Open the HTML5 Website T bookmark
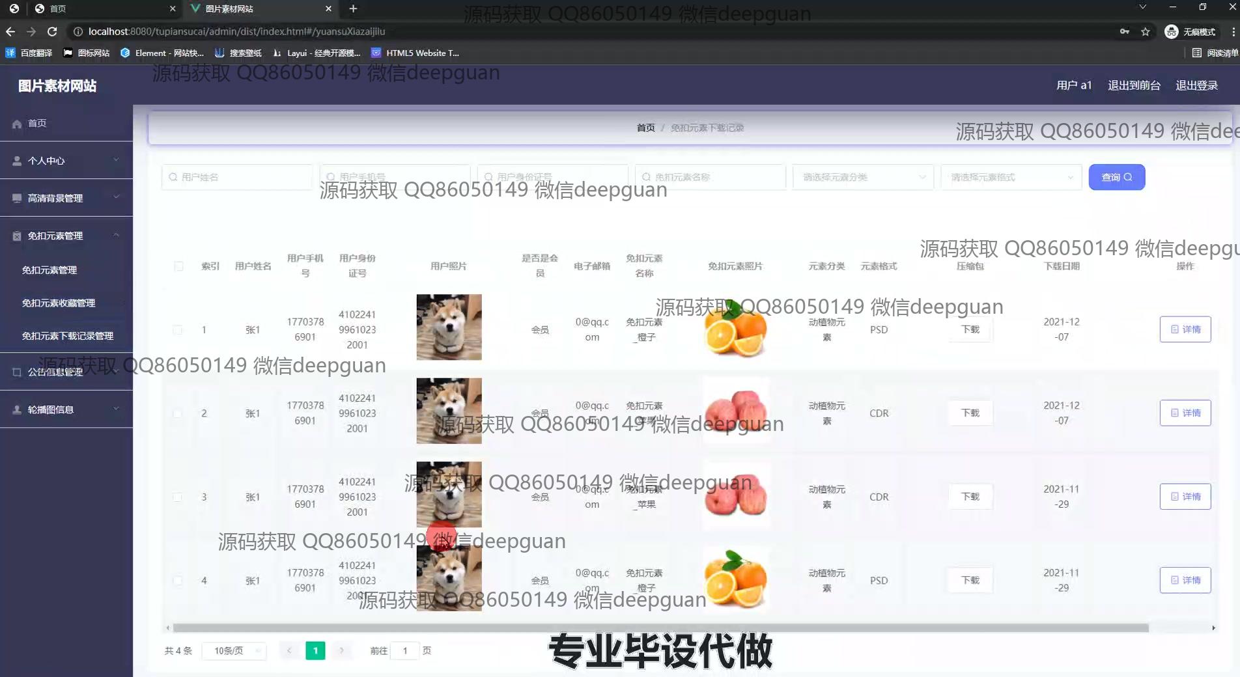The image size is (1240, 677). (x=415, y=53)
